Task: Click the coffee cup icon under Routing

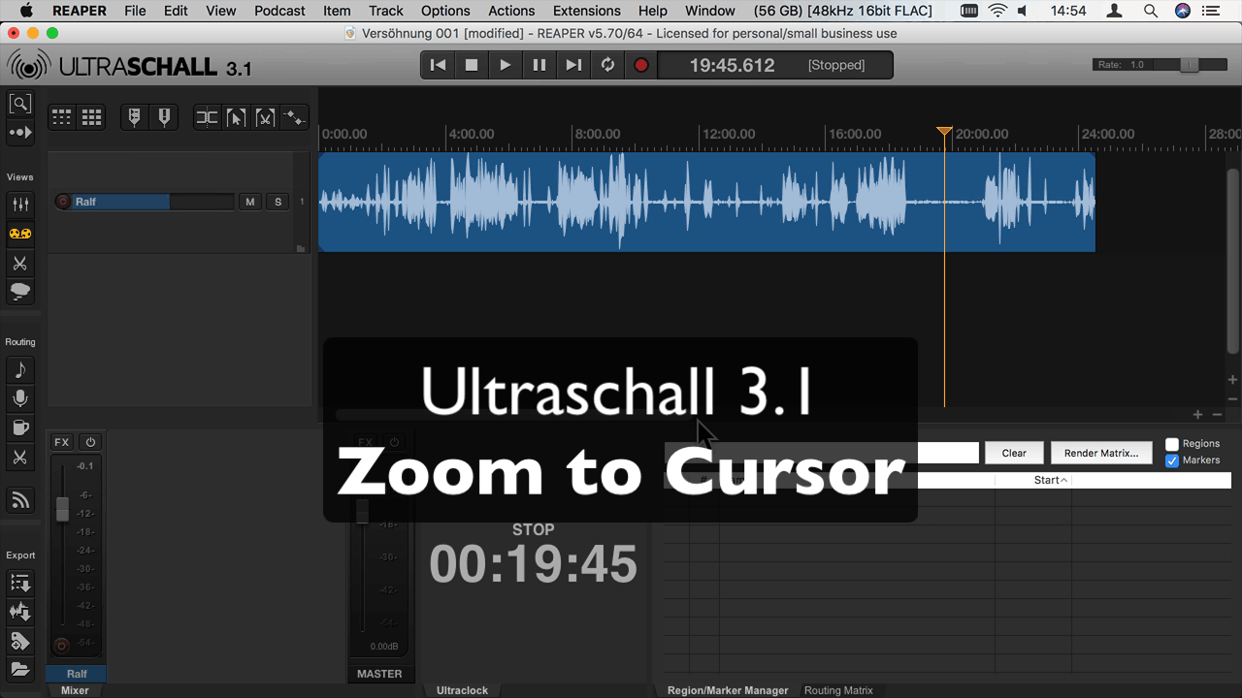Action: point(19,428)
